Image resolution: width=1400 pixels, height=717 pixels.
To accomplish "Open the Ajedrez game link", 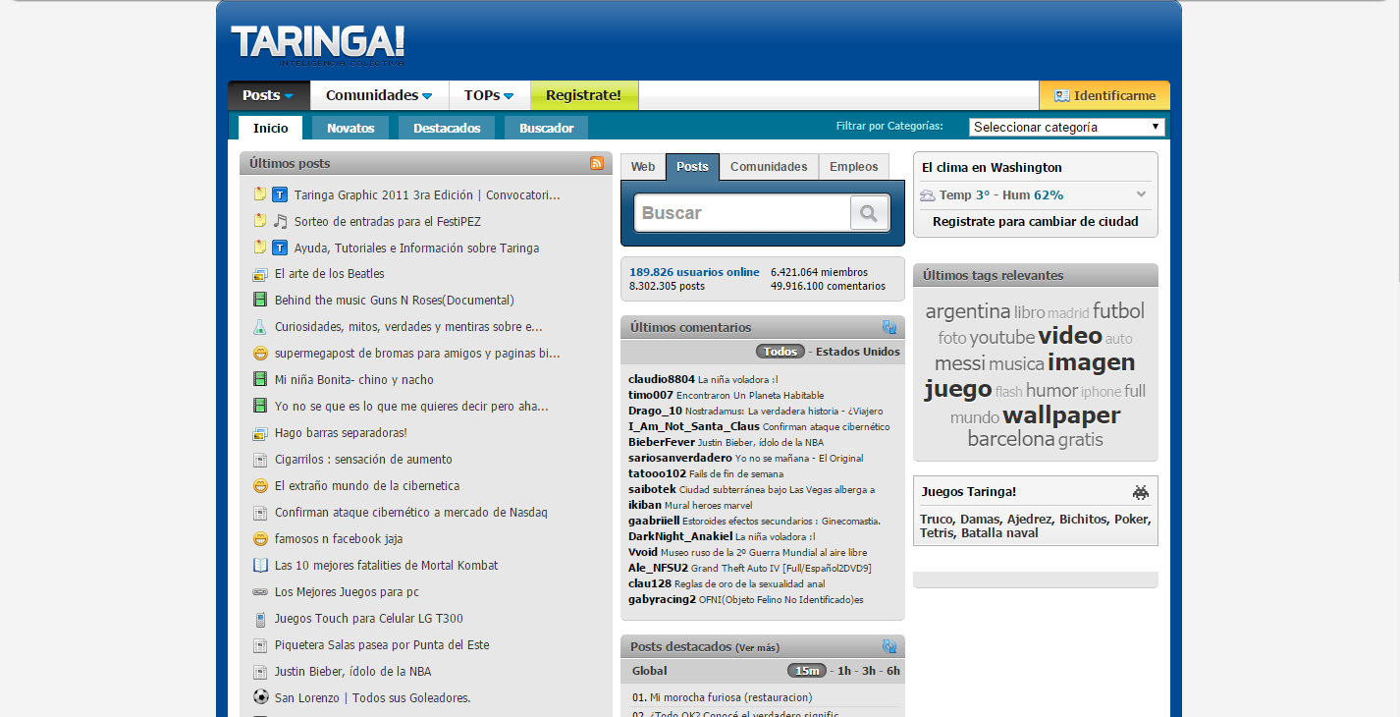I will pos(1029,519).
